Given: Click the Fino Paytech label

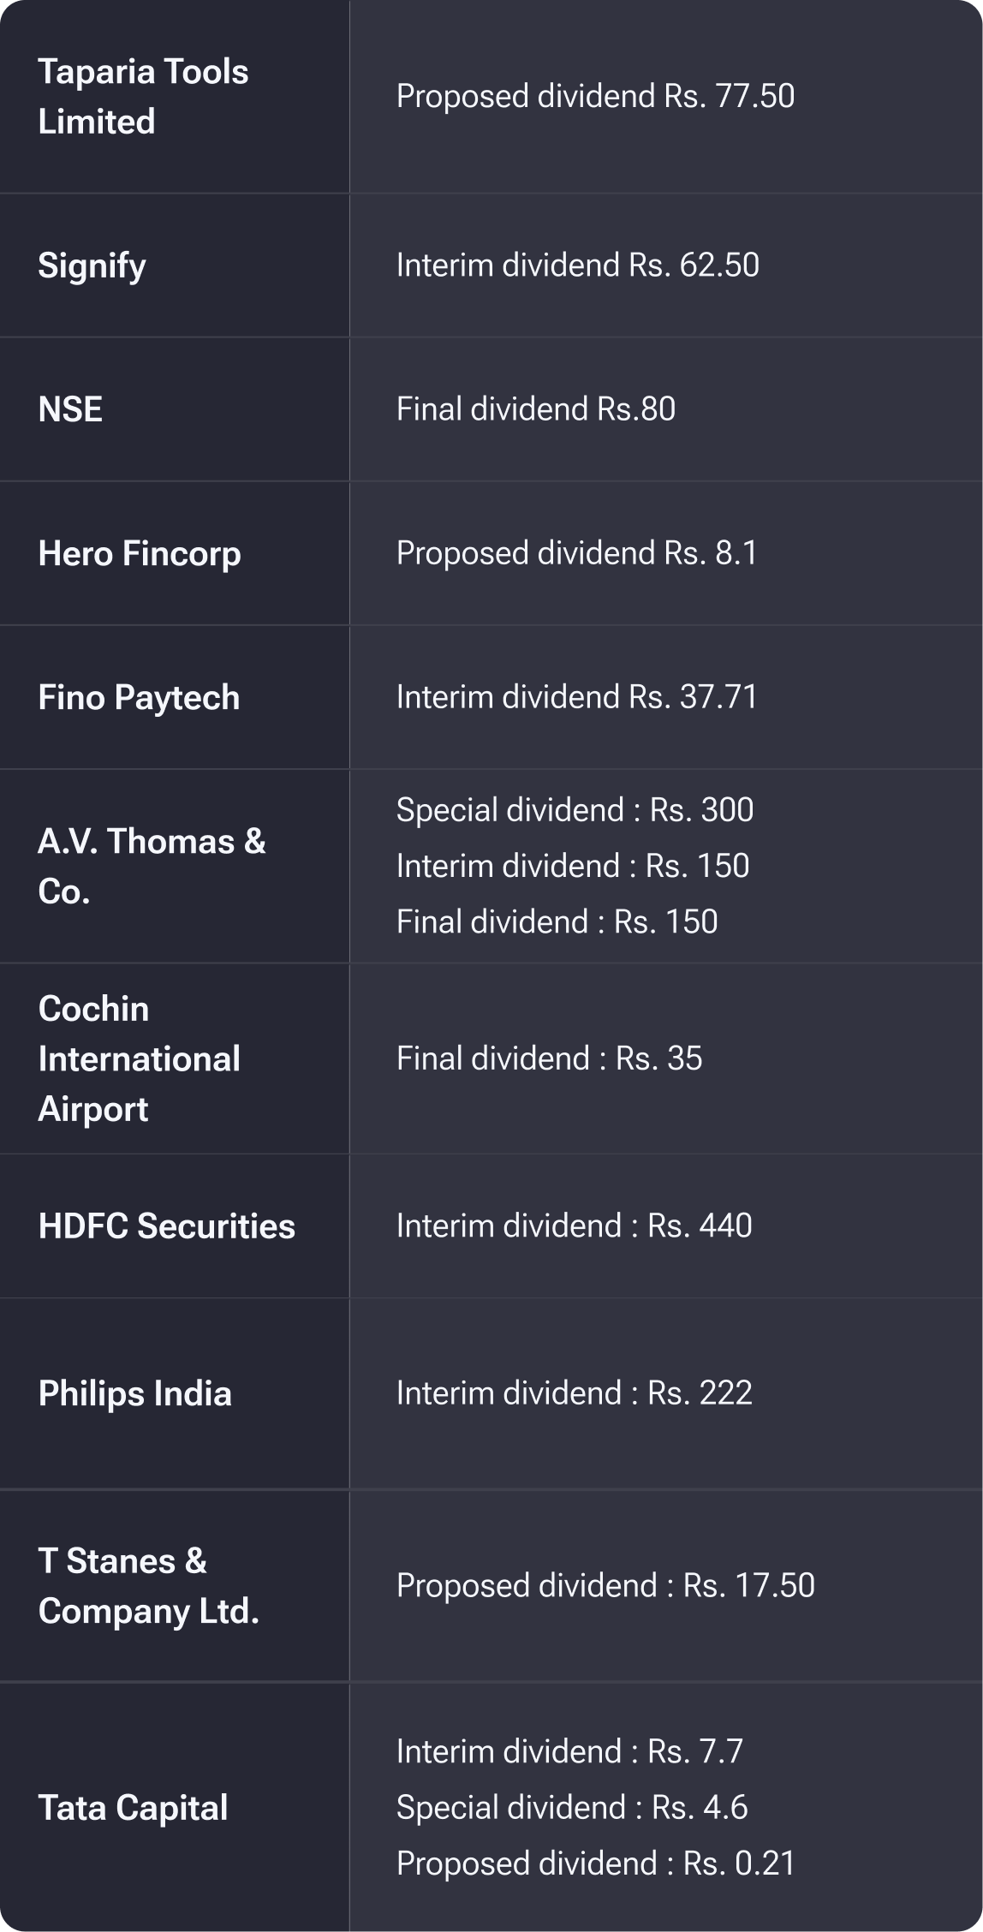Looking at the screenshot, I should pos(139,697).
